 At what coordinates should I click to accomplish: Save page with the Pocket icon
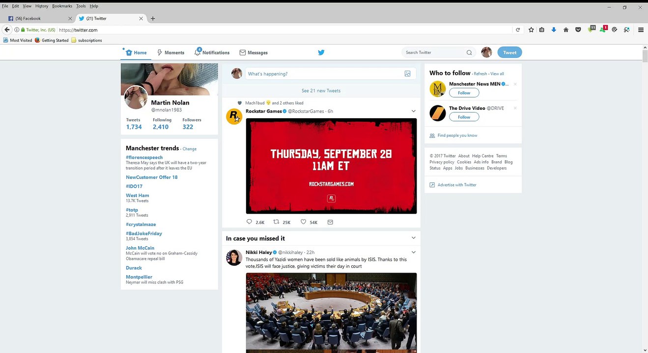578,30
